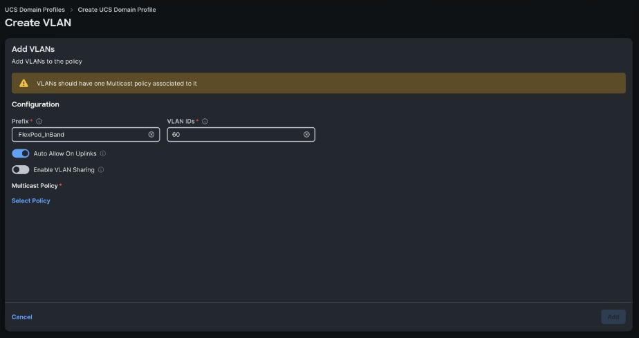Click the Add button
This screenshot has width=639, height=338.
point(613,317)
